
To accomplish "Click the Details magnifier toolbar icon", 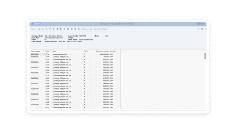I will coord(39,29).
